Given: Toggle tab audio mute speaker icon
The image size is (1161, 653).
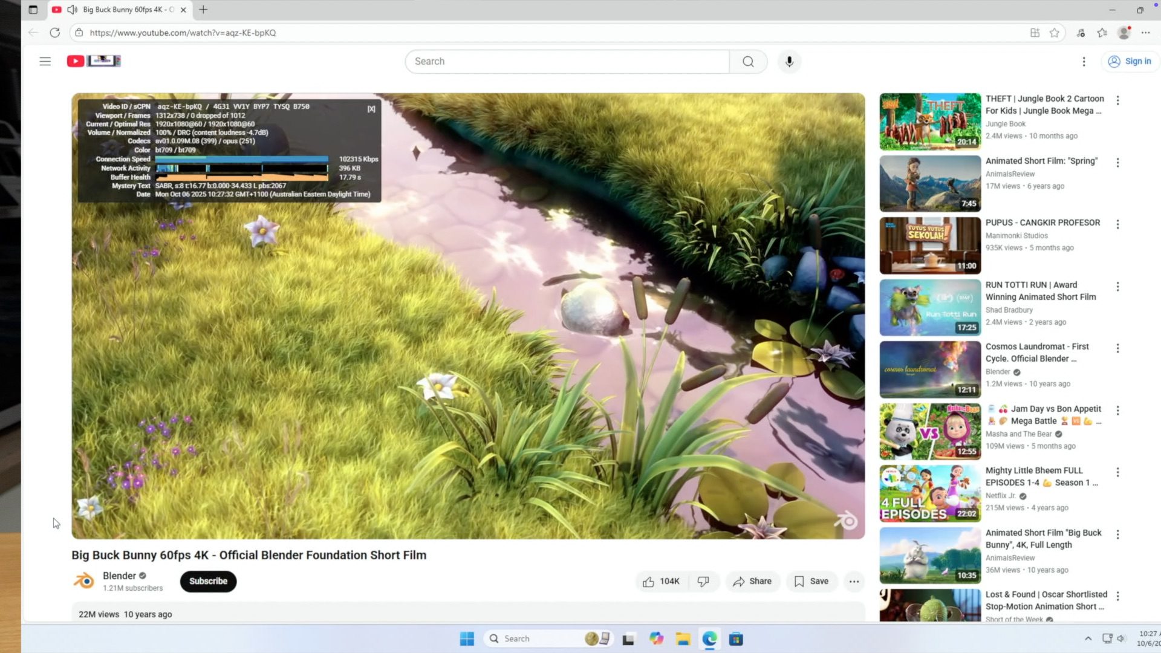Looking at the screenshot, I should click(x=72, y=10).
